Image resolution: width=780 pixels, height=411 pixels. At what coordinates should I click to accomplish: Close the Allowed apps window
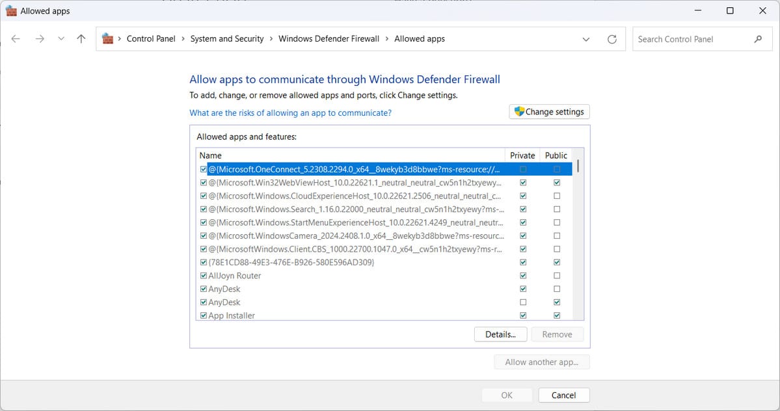tap(762, 10)
